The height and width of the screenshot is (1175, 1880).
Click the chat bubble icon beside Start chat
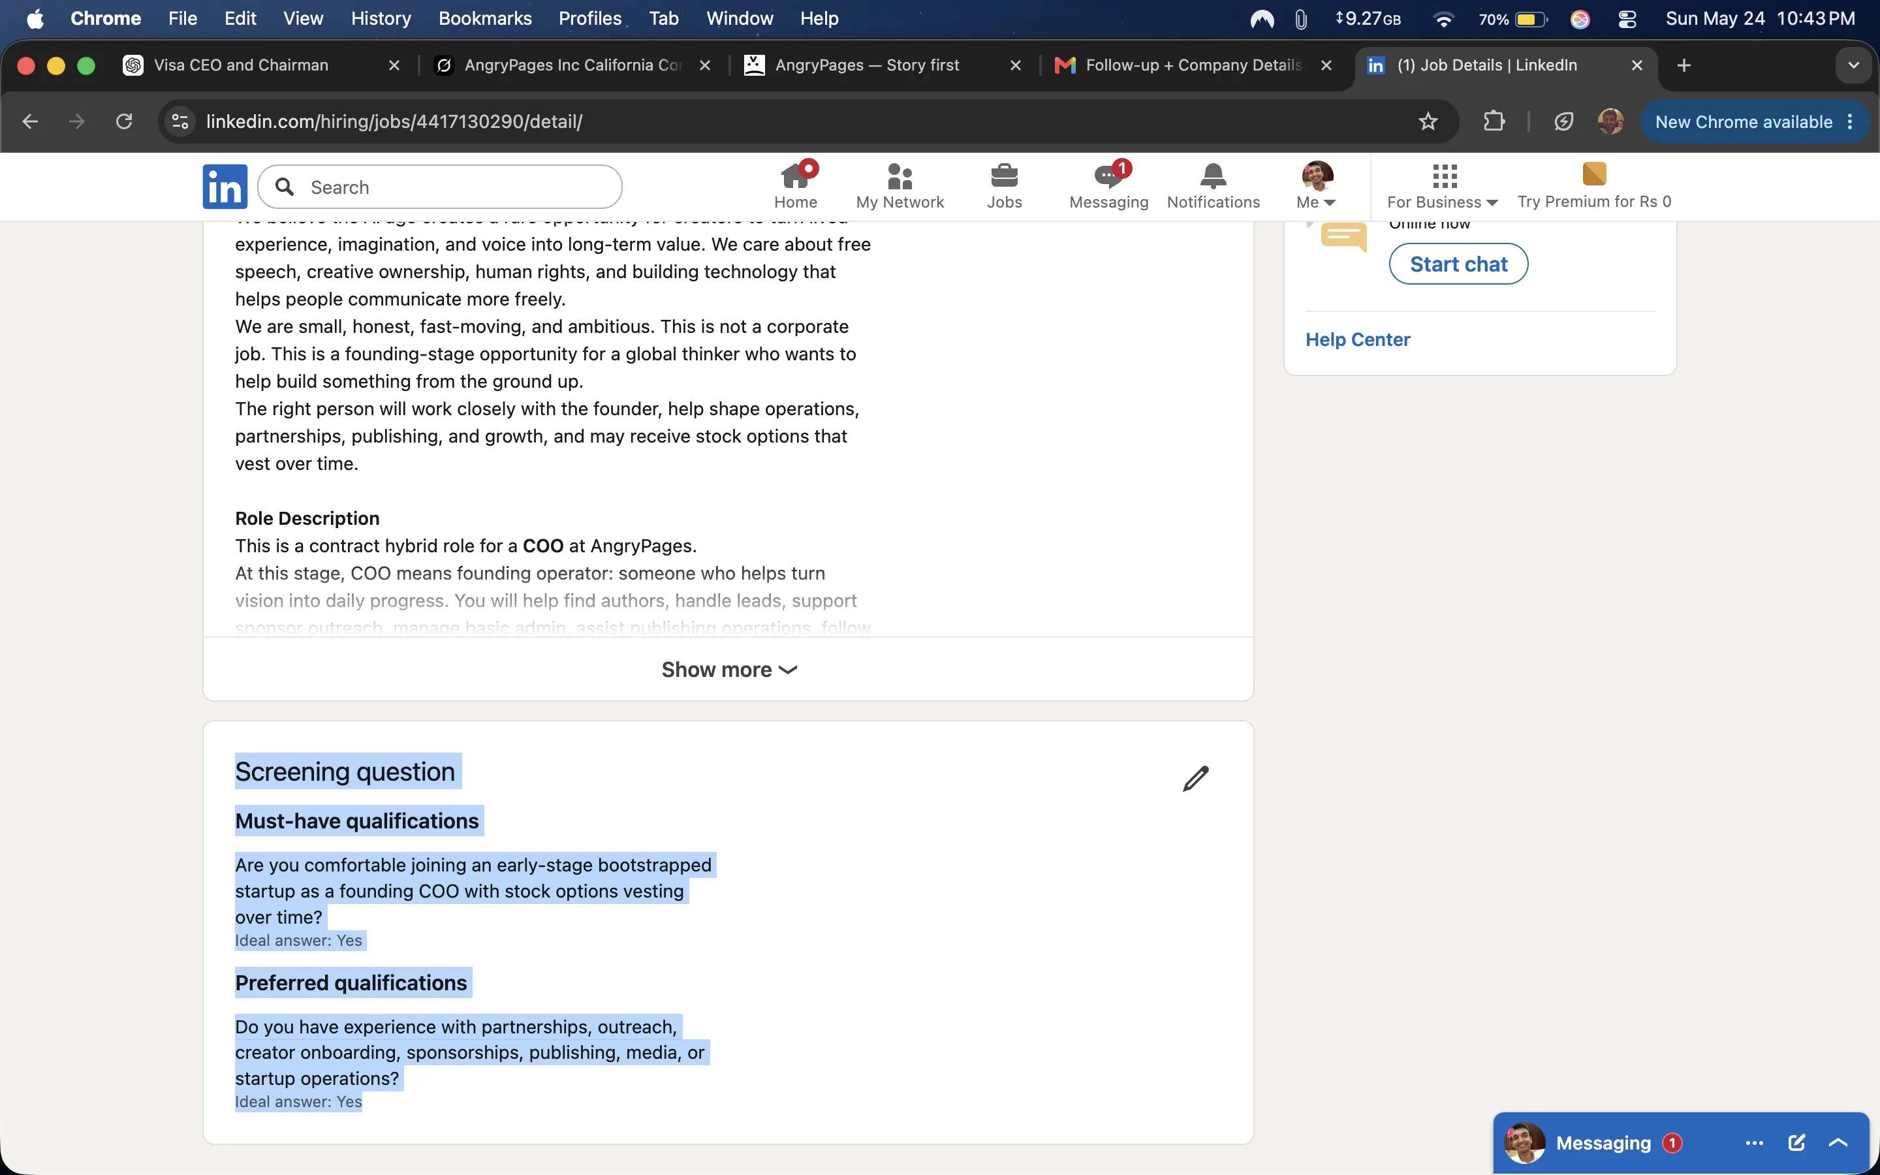point(1343,238)
